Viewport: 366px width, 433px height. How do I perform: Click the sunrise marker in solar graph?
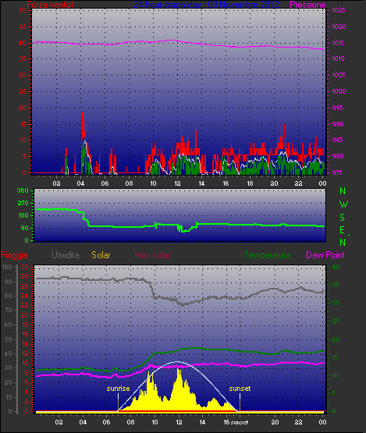pyautogui.click(x=118, y=389)
